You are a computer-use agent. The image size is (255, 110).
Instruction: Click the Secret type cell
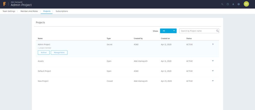tap(110, 44)
